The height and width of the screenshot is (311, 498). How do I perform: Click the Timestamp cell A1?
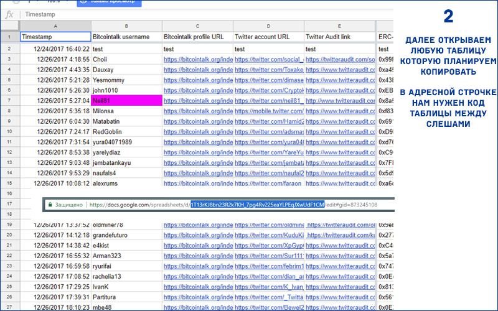55,37
